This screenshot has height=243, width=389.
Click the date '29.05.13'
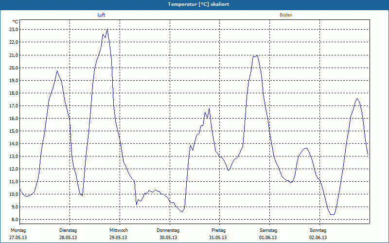click(118, 238)
